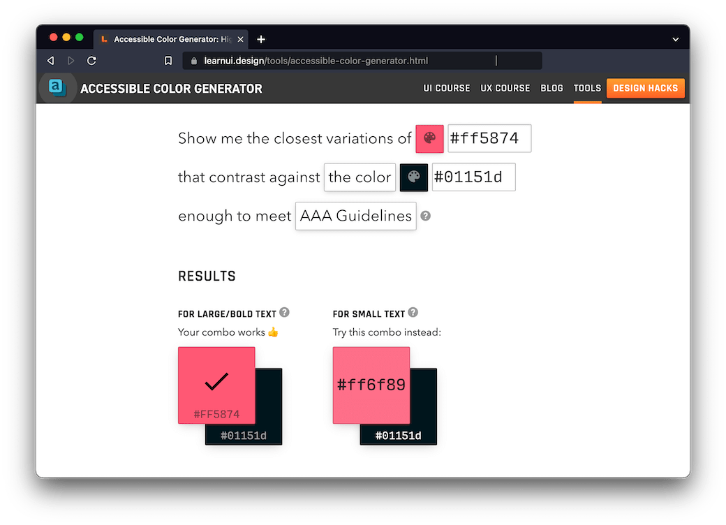Screen dimensions: 726x525
Task: Open the pink color picker palette
Action: click(430, 138)
